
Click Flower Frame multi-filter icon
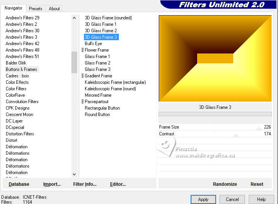pos(82,50)
